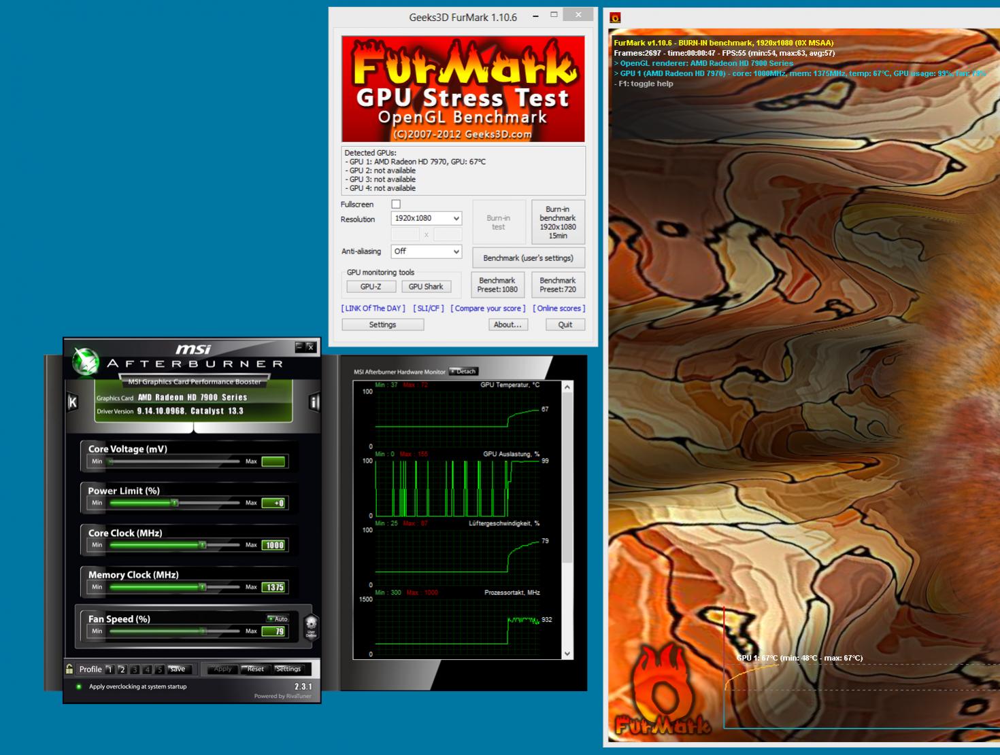Run Benchmark (user's settings)
The image size is (1000, 755).
click(x=529, y=258)
